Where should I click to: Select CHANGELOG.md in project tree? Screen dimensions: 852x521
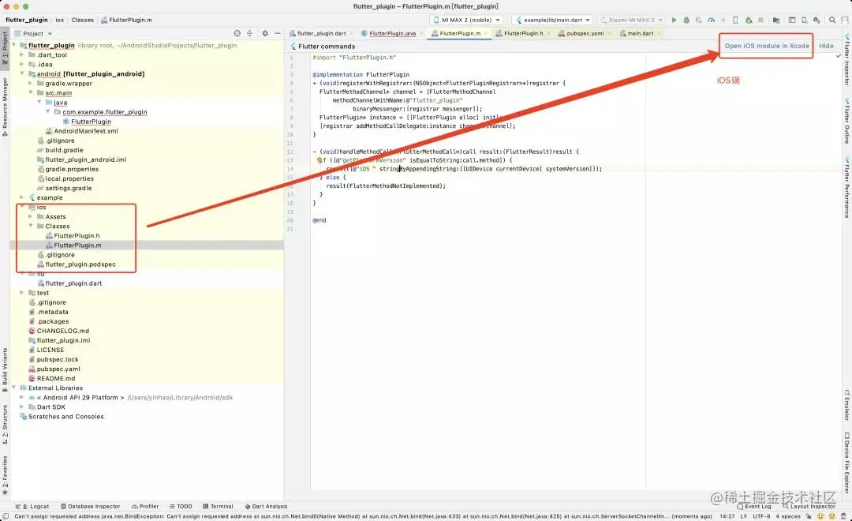(x=62, y=331)
